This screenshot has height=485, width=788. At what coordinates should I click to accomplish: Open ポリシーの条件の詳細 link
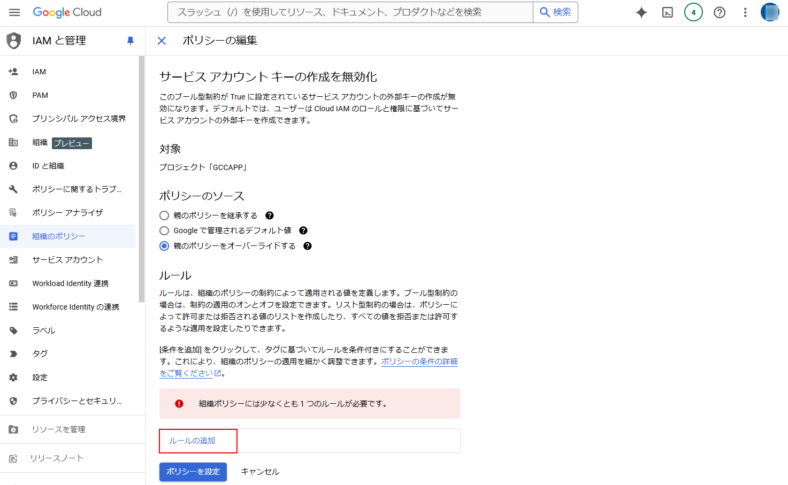pos(419,361)
